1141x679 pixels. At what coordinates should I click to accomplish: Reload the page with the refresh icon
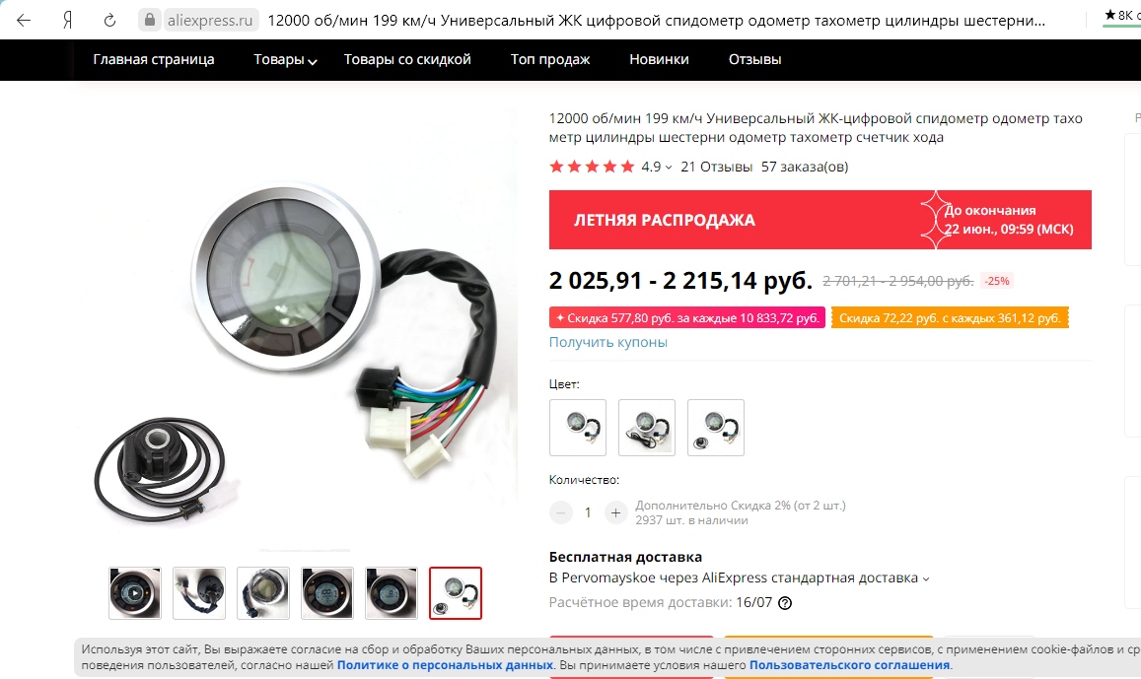point(109,21)
